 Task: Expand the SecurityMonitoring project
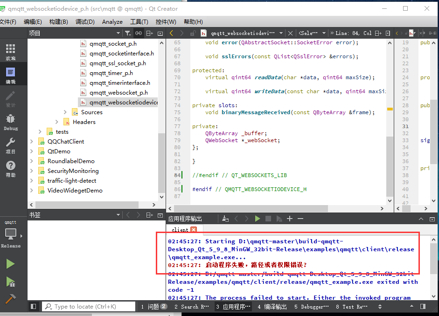coord(32,171)
